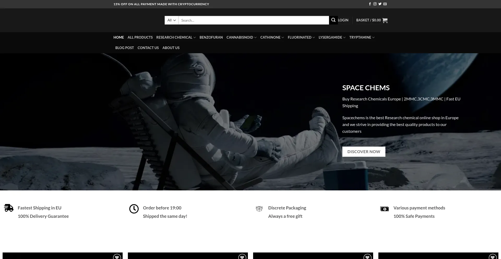501x259 pixels.
Task: Click the Always a free gift text
Action: [x=285, y=216]
